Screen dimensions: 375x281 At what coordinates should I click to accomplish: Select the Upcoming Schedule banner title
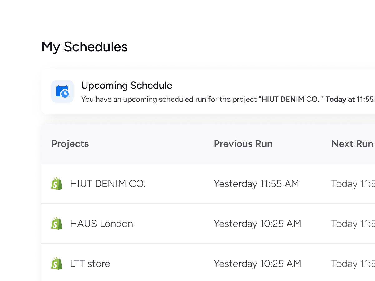click(x=127, y=86)
